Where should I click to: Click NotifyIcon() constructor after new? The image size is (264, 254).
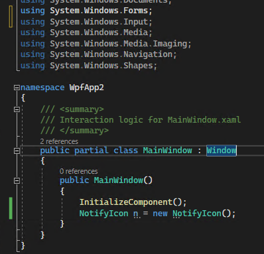click(x=202, y=214)
